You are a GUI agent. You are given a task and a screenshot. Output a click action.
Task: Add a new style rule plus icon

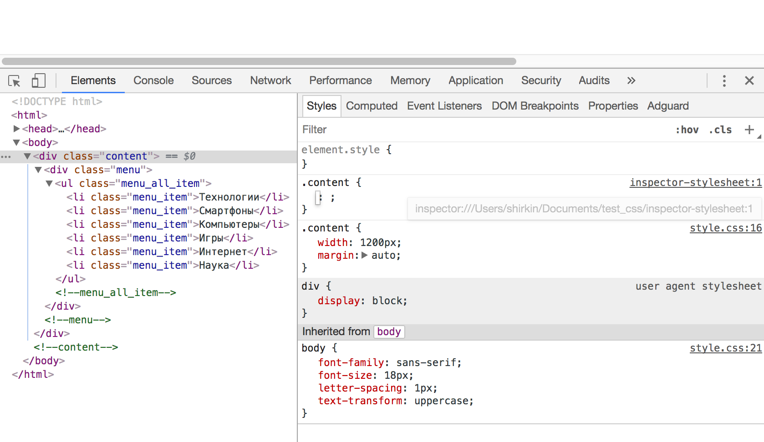[749, 130]
